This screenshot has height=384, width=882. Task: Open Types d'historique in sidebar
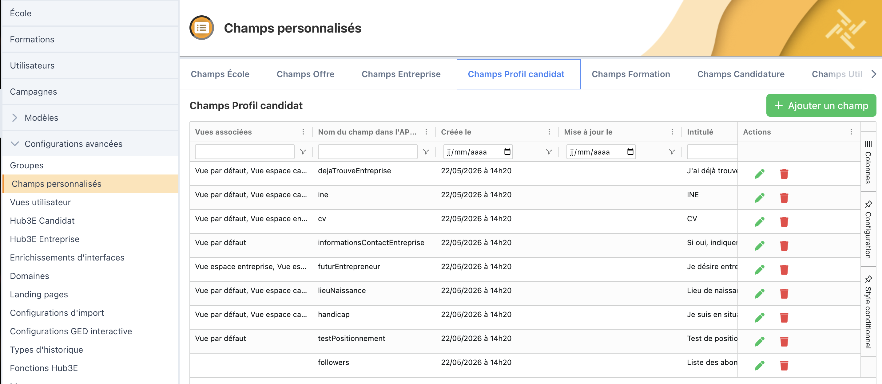click(x=90, y=350)
